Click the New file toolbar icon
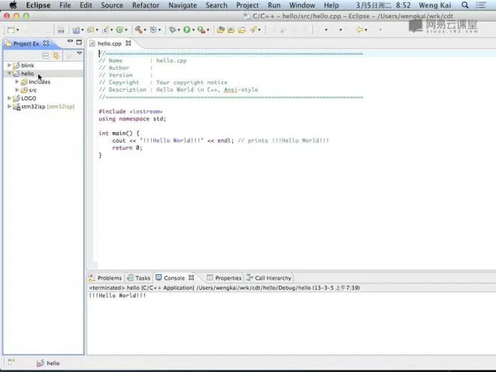Image resolution: width=496 pixels, height=372 pixels. point(11,30)
